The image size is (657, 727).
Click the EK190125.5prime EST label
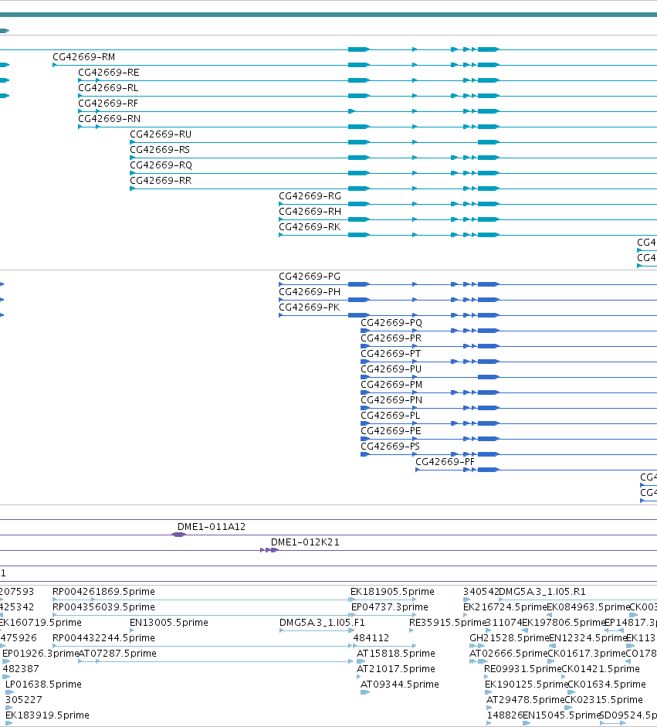pos(527,685)
